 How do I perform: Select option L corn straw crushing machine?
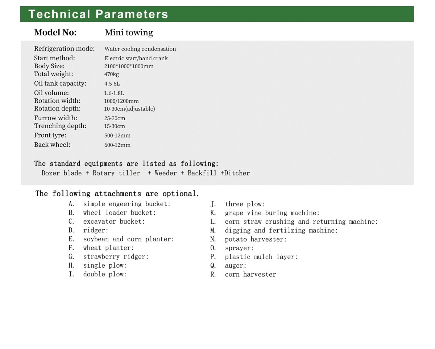click(x=301, y=222)
